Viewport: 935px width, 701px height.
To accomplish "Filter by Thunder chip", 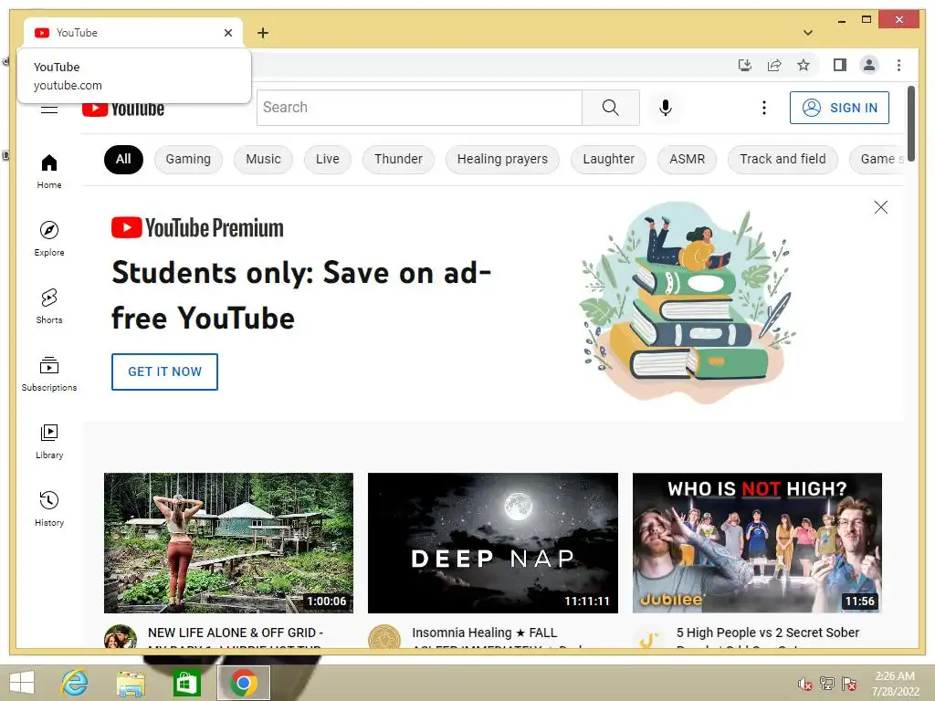I will click(x=398, y=159).
